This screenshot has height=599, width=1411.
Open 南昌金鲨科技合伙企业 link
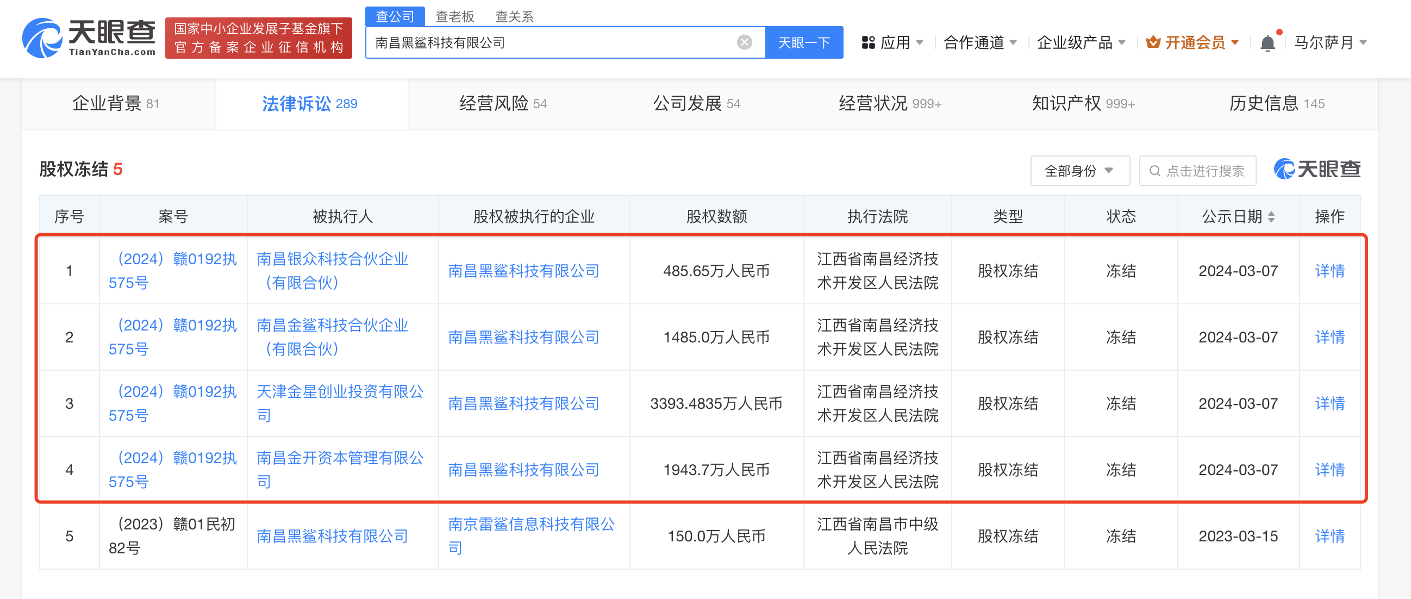tap(333, 336)
